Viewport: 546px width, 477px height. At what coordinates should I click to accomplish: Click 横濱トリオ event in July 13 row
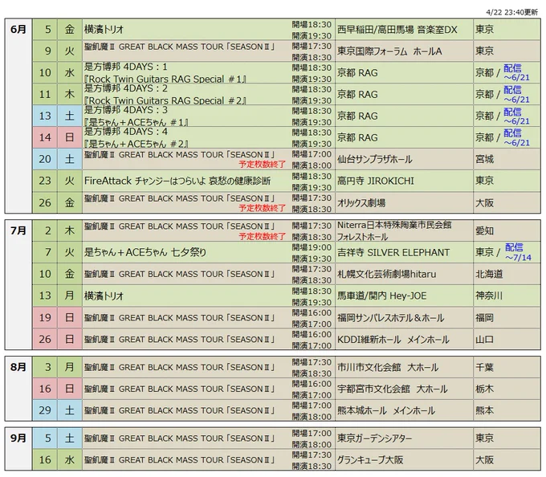point(104,296)
